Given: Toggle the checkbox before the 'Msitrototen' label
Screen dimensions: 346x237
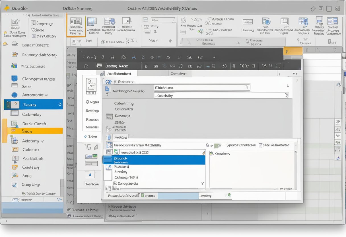Looking at the screenshot, I should tap(261, 145).
